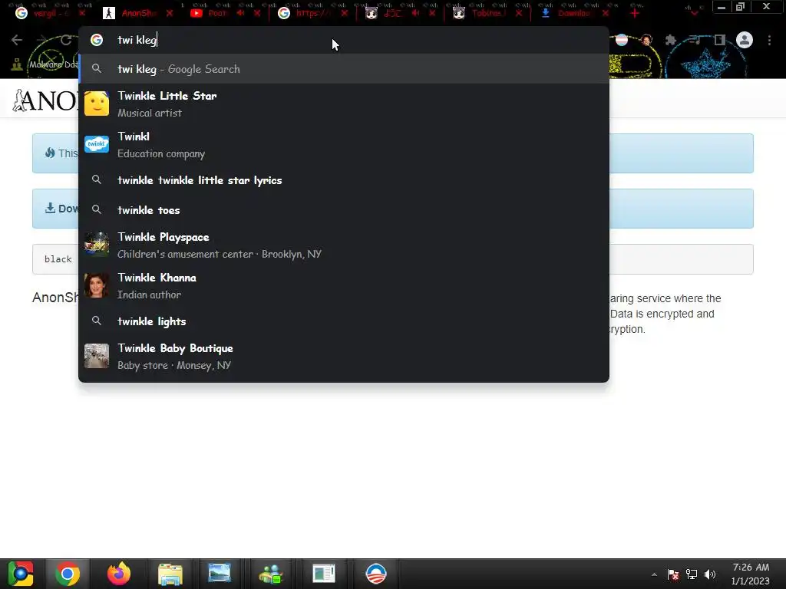This screenshot has height=589, width=786.
Task: Close the vergil Google tab
Action: pos(83,14)
